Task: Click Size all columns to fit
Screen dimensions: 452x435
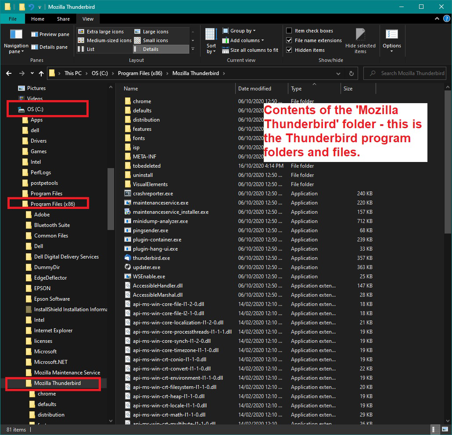Action: pos(250,50)
